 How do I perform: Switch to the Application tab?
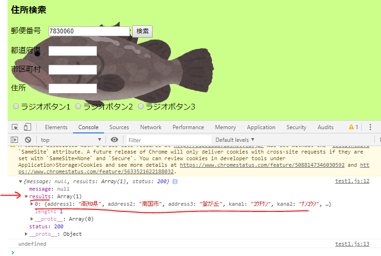click(x=261, y=127)
